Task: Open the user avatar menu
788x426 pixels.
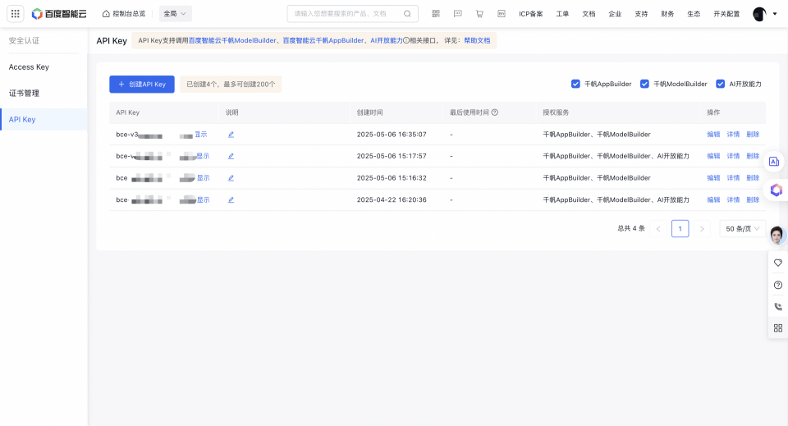Action: [x=759, y=14]
